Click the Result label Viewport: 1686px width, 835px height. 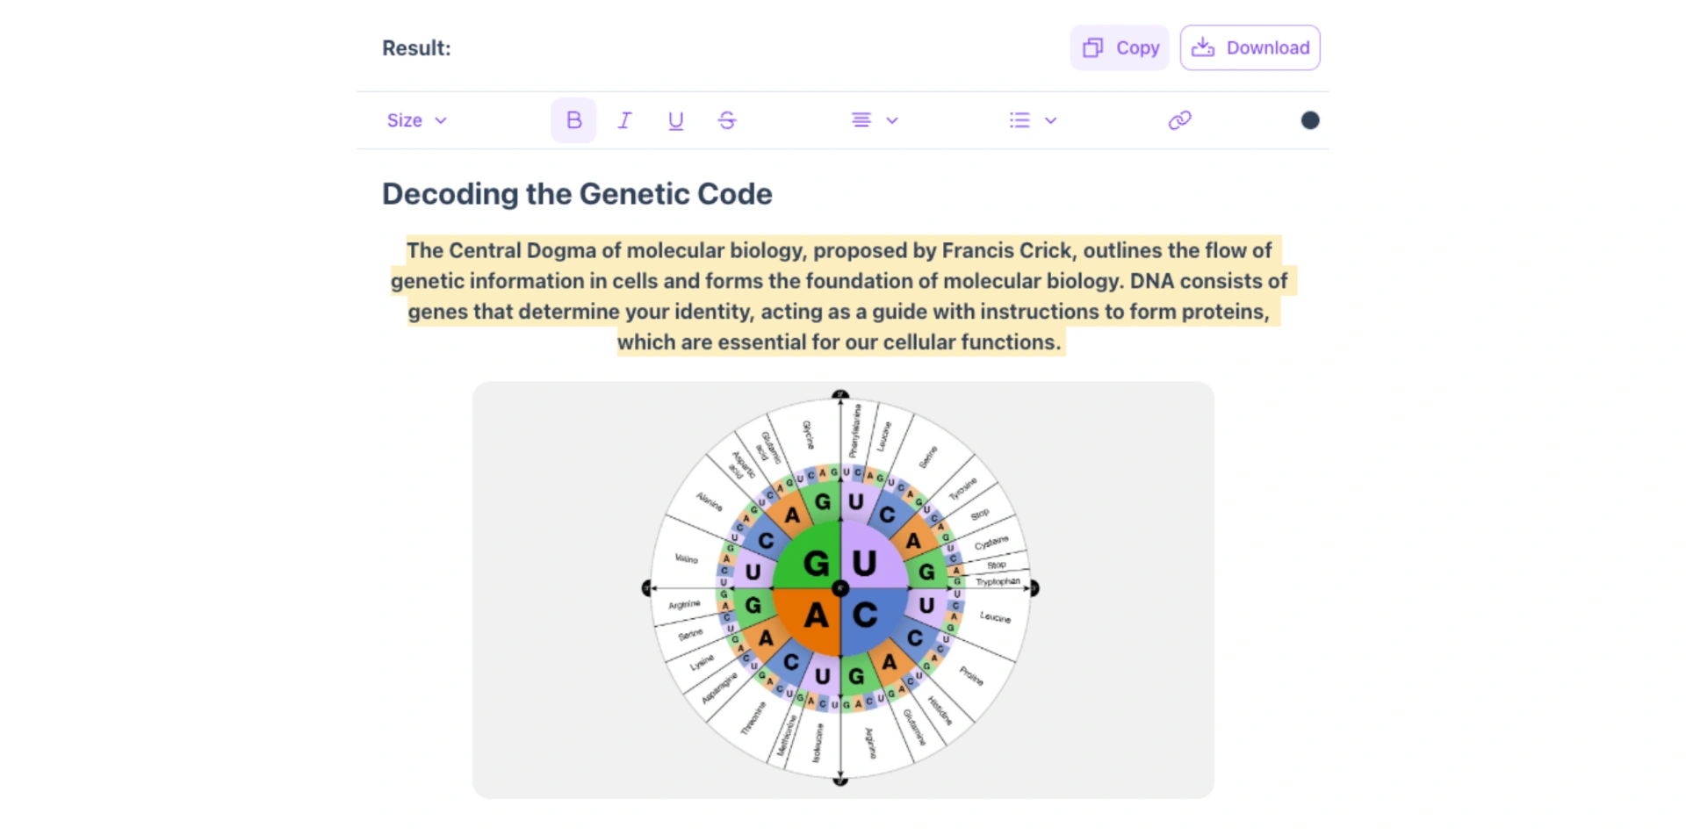416,47
